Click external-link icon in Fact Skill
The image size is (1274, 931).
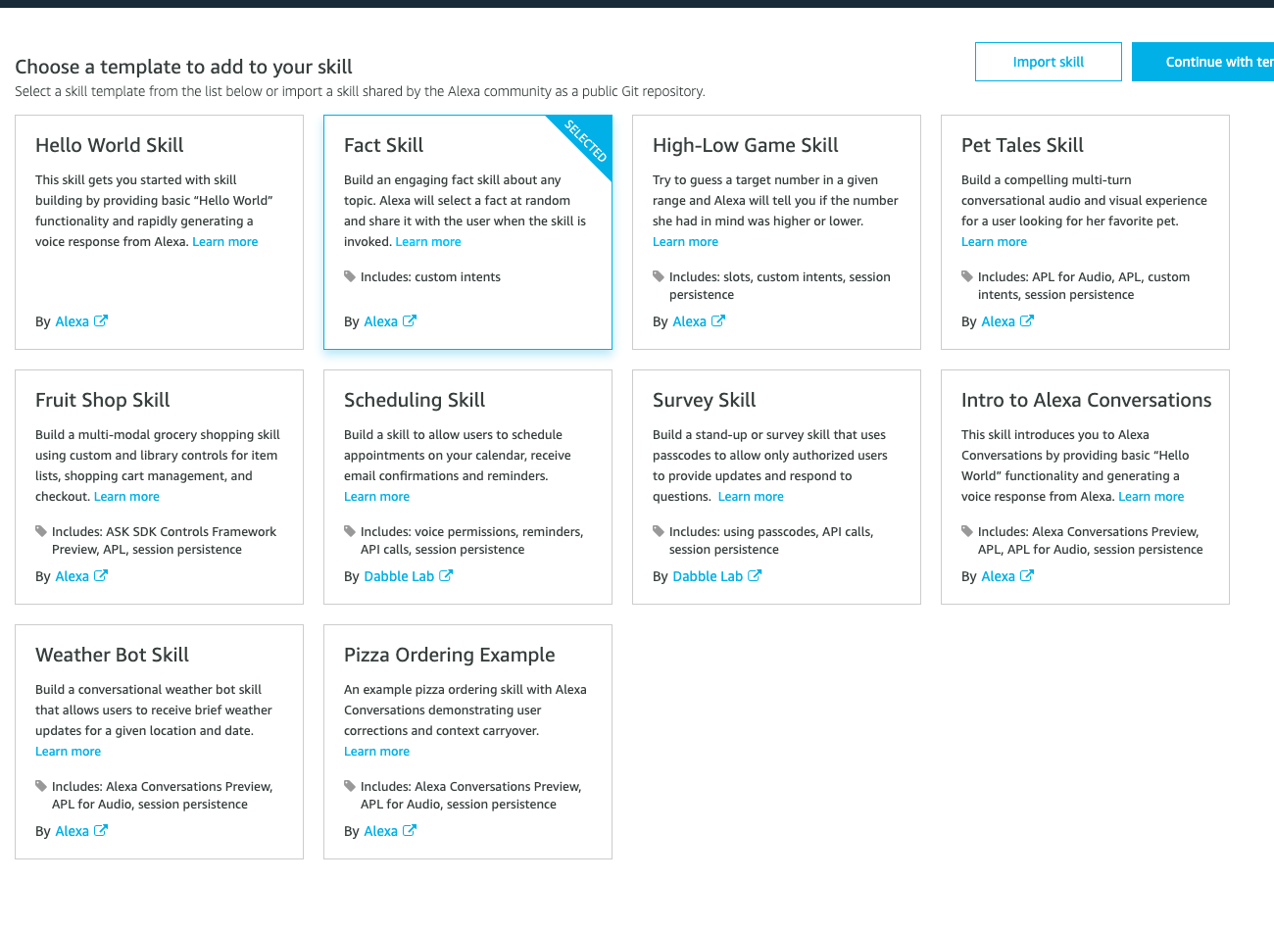pos(410,320)
